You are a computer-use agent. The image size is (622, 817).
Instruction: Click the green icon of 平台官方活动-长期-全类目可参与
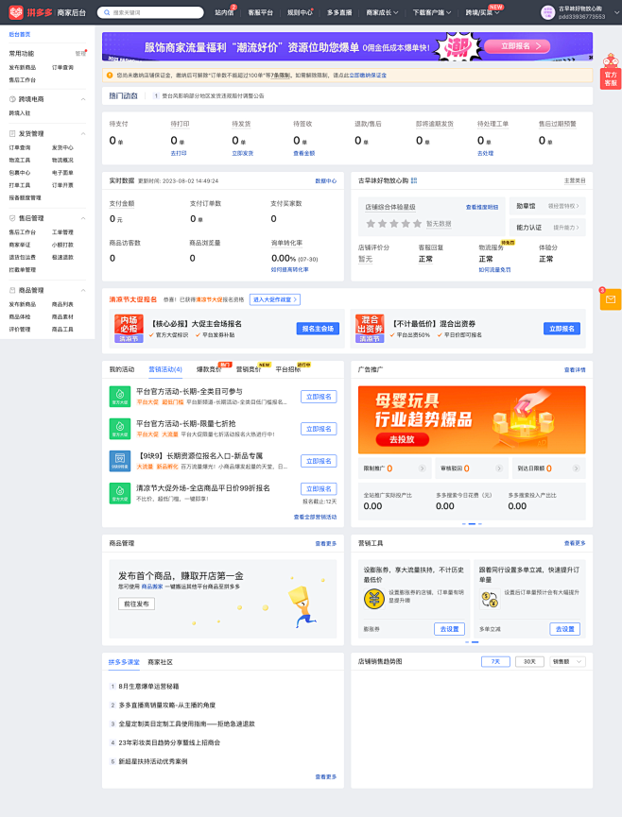click(x=120, y=396)
